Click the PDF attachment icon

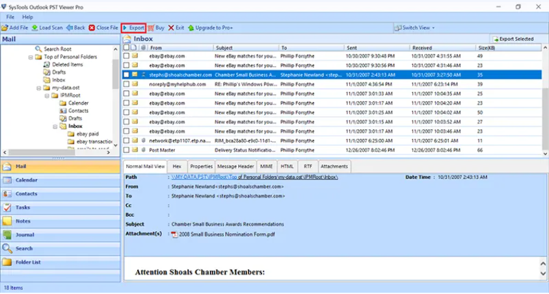(x=174, y=235)
